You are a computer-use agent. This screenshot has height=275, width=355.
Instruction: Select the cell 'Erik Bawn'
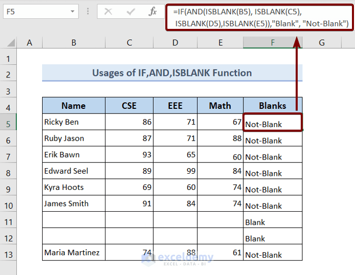[74, 154]
